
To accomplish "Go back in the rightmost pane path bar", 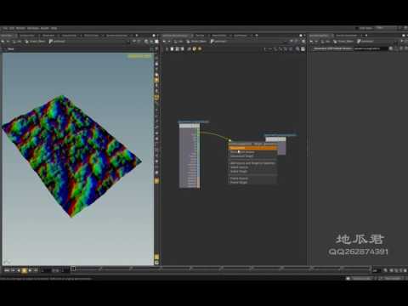I will point(311,42).
